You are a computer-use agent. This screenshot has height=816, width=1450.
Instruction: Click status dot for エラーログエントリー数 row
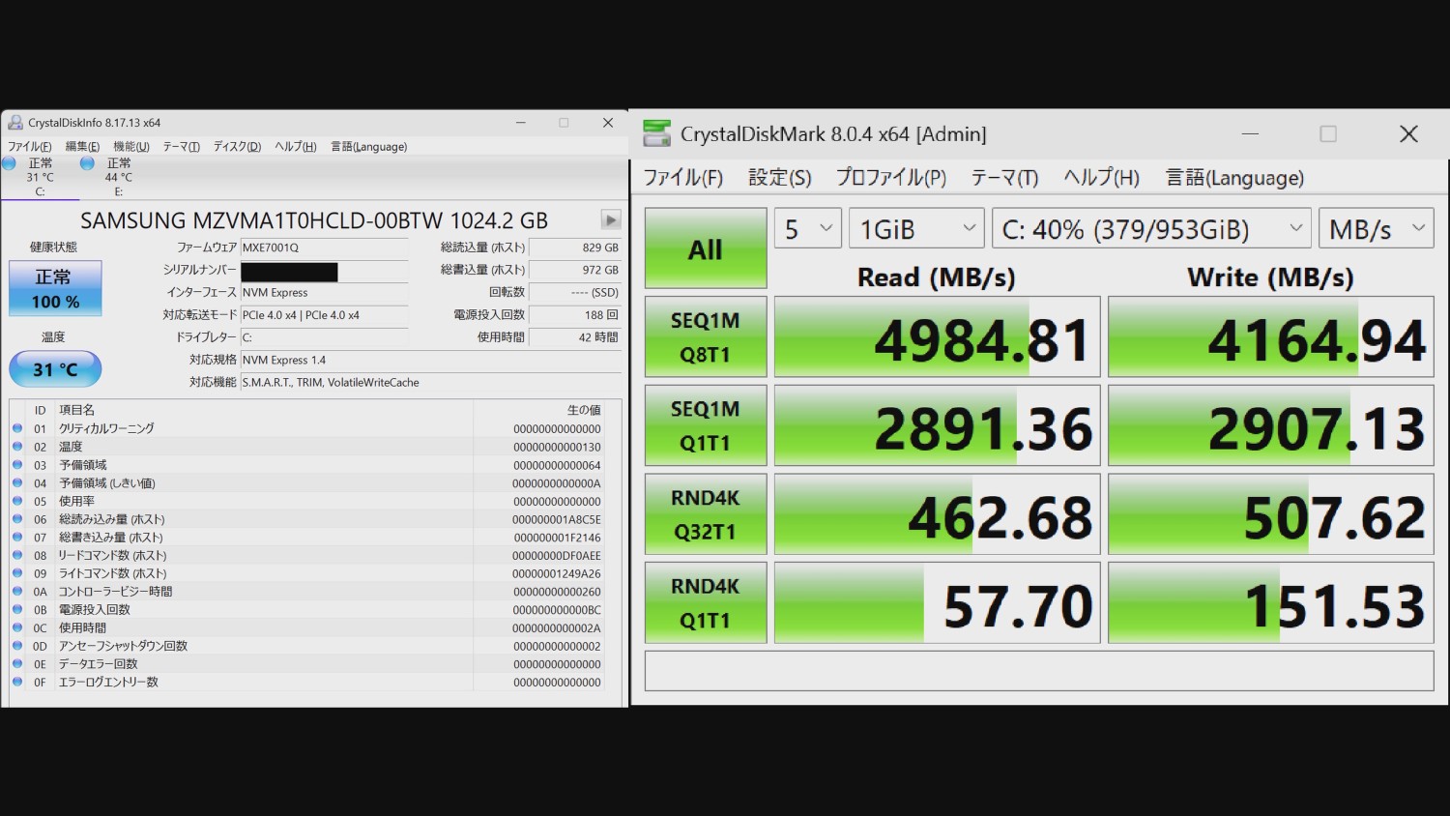[x=17, y=683]
